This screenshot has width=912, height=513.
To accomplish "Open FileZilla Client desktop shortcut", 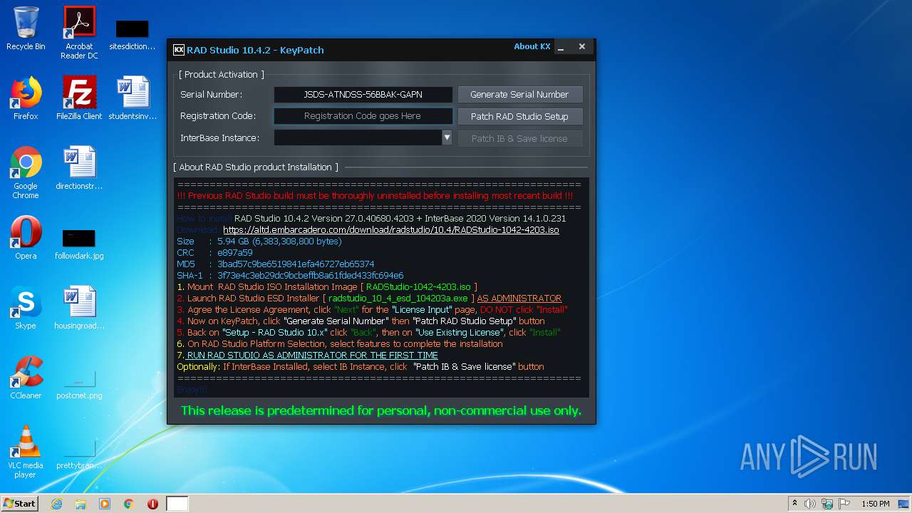I will tap(79, 98).
